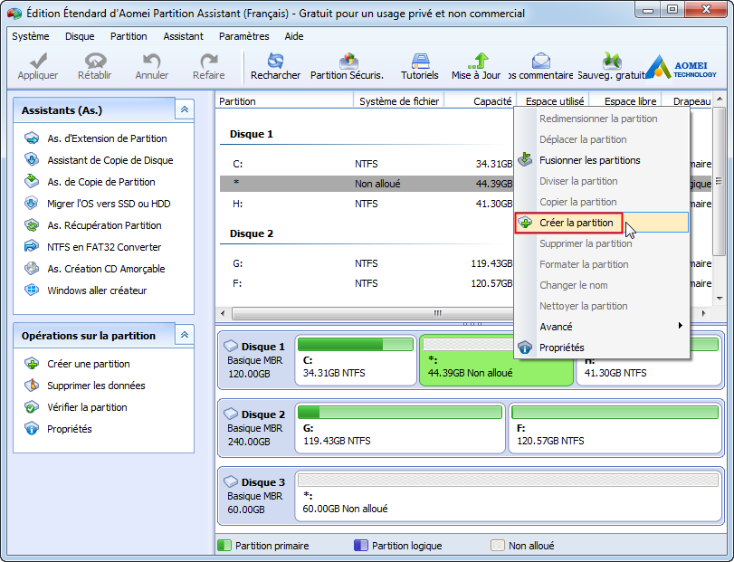This screenshot has height=562, width=734.
Task: Select the C: partition row
Action: [x=367, y=164]
